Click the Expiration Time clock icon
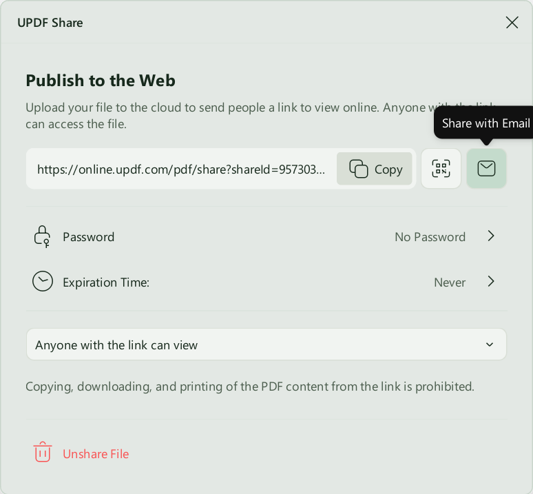This screenshot has width=533, height=494. [x=43, y=281]
